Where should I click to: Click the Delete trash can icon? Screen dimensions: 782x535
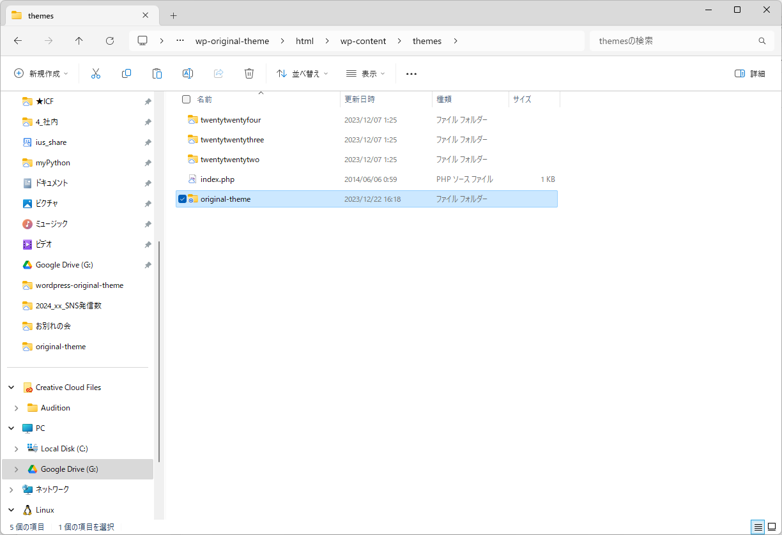point(249,74)
